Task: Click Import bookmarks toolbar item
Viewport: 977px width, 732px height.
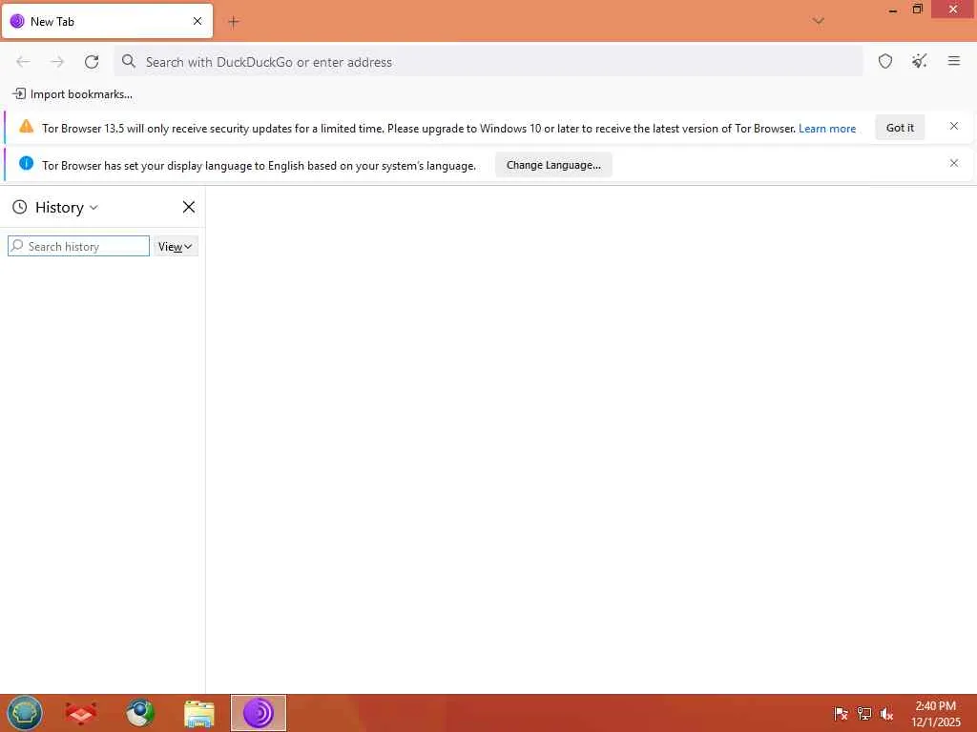Action: (73, 94)
